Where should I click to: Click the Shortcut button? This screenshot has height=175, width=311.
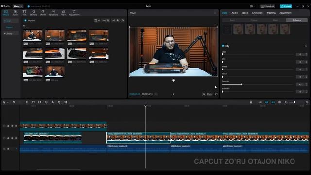point(267,6)
